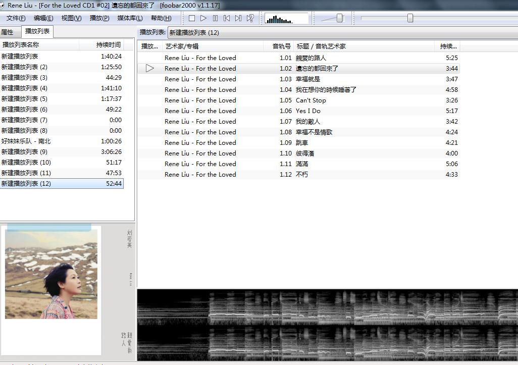Switch to the 播放列表 tab
Image resolution: width=518 pixels, height=365 pixels.
click(x=37, y=31)
